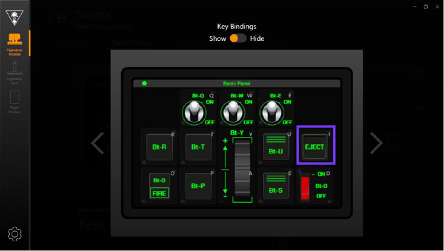Open the Panel Editor tab

point(130,42)
